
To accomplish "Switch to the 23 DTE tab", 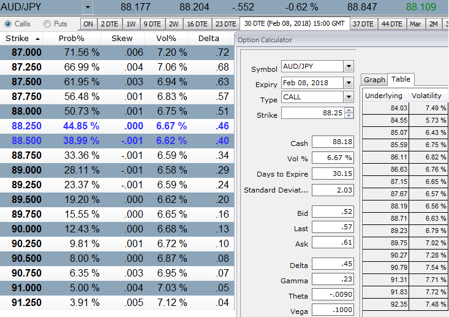I will (225, 24).
